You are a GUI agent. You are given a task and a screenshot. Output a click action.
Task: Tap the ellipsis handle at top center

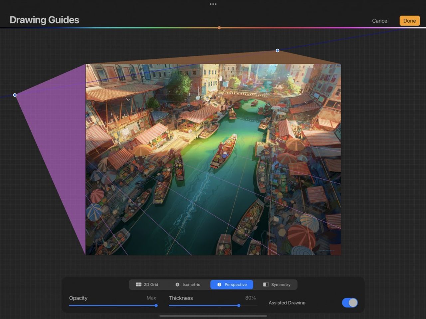pyautogui.click(x=213, y=4)
